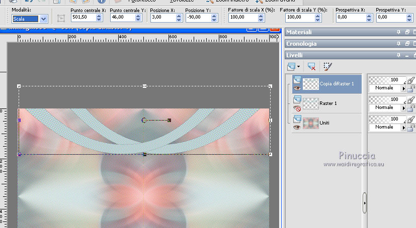Image resolution: width=416 pixels, height=228 pixels.
Task: Click the Posizione Y spinner arrows
Action: tap(214, 18)
